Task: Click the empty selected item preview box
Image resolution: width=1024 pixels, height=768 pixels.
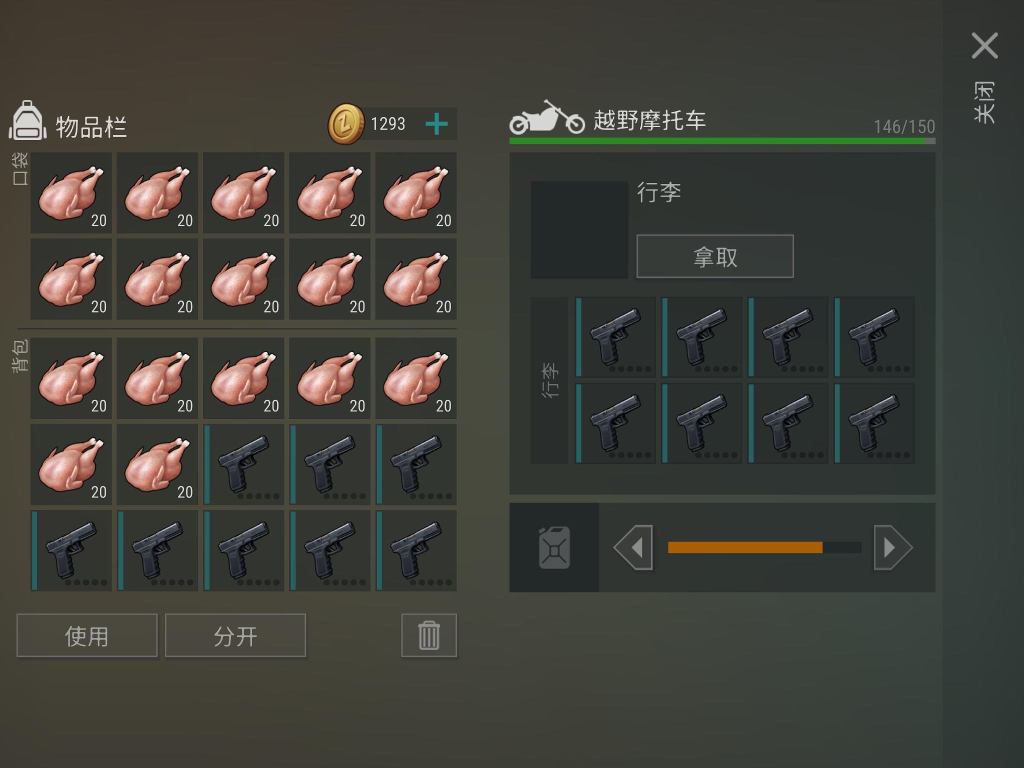Action: [x=579, y=229]
